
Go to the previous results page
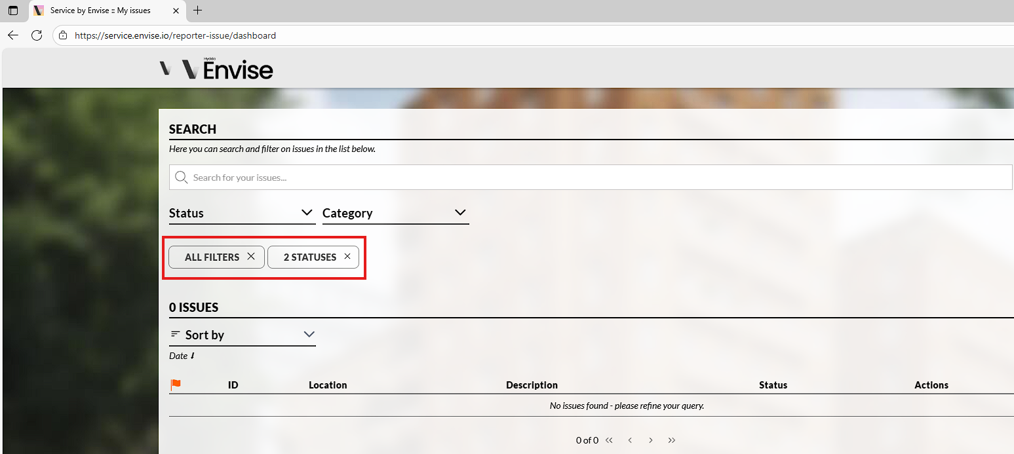coord(630,440)
